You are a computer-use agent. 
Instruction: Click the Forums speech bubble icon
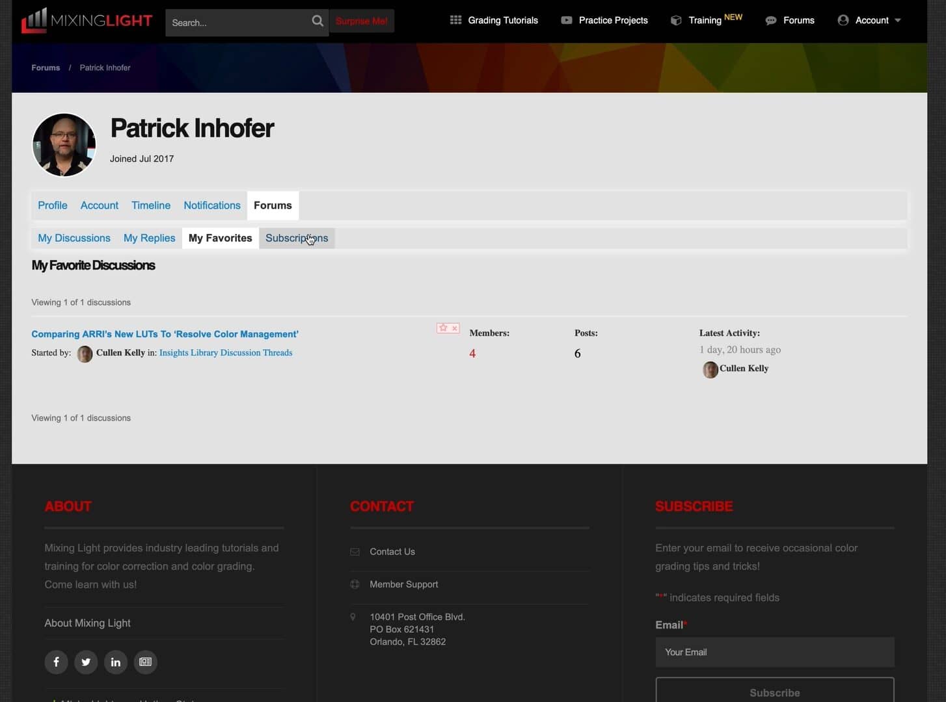point(771,20)
